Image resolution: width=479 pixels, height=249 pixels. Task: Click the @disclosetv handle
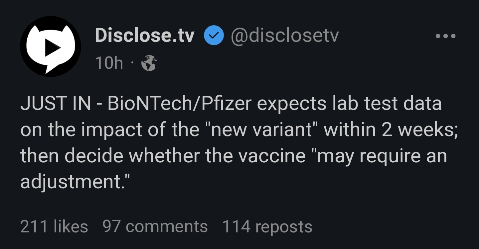(x=284, y=36)
